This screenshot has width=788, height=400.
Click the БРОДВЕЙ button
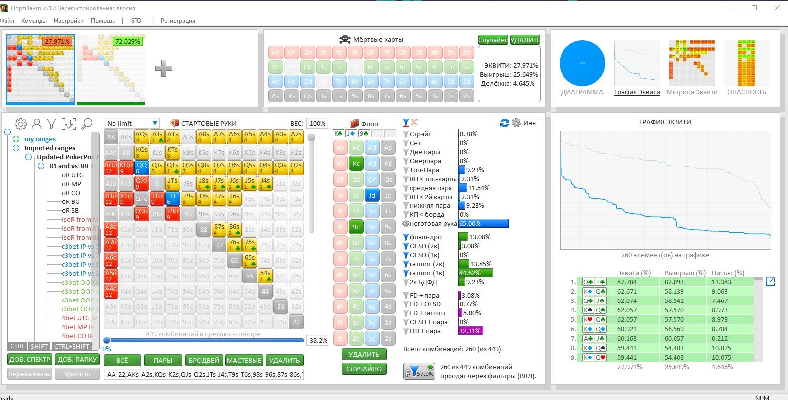(204, 360)
